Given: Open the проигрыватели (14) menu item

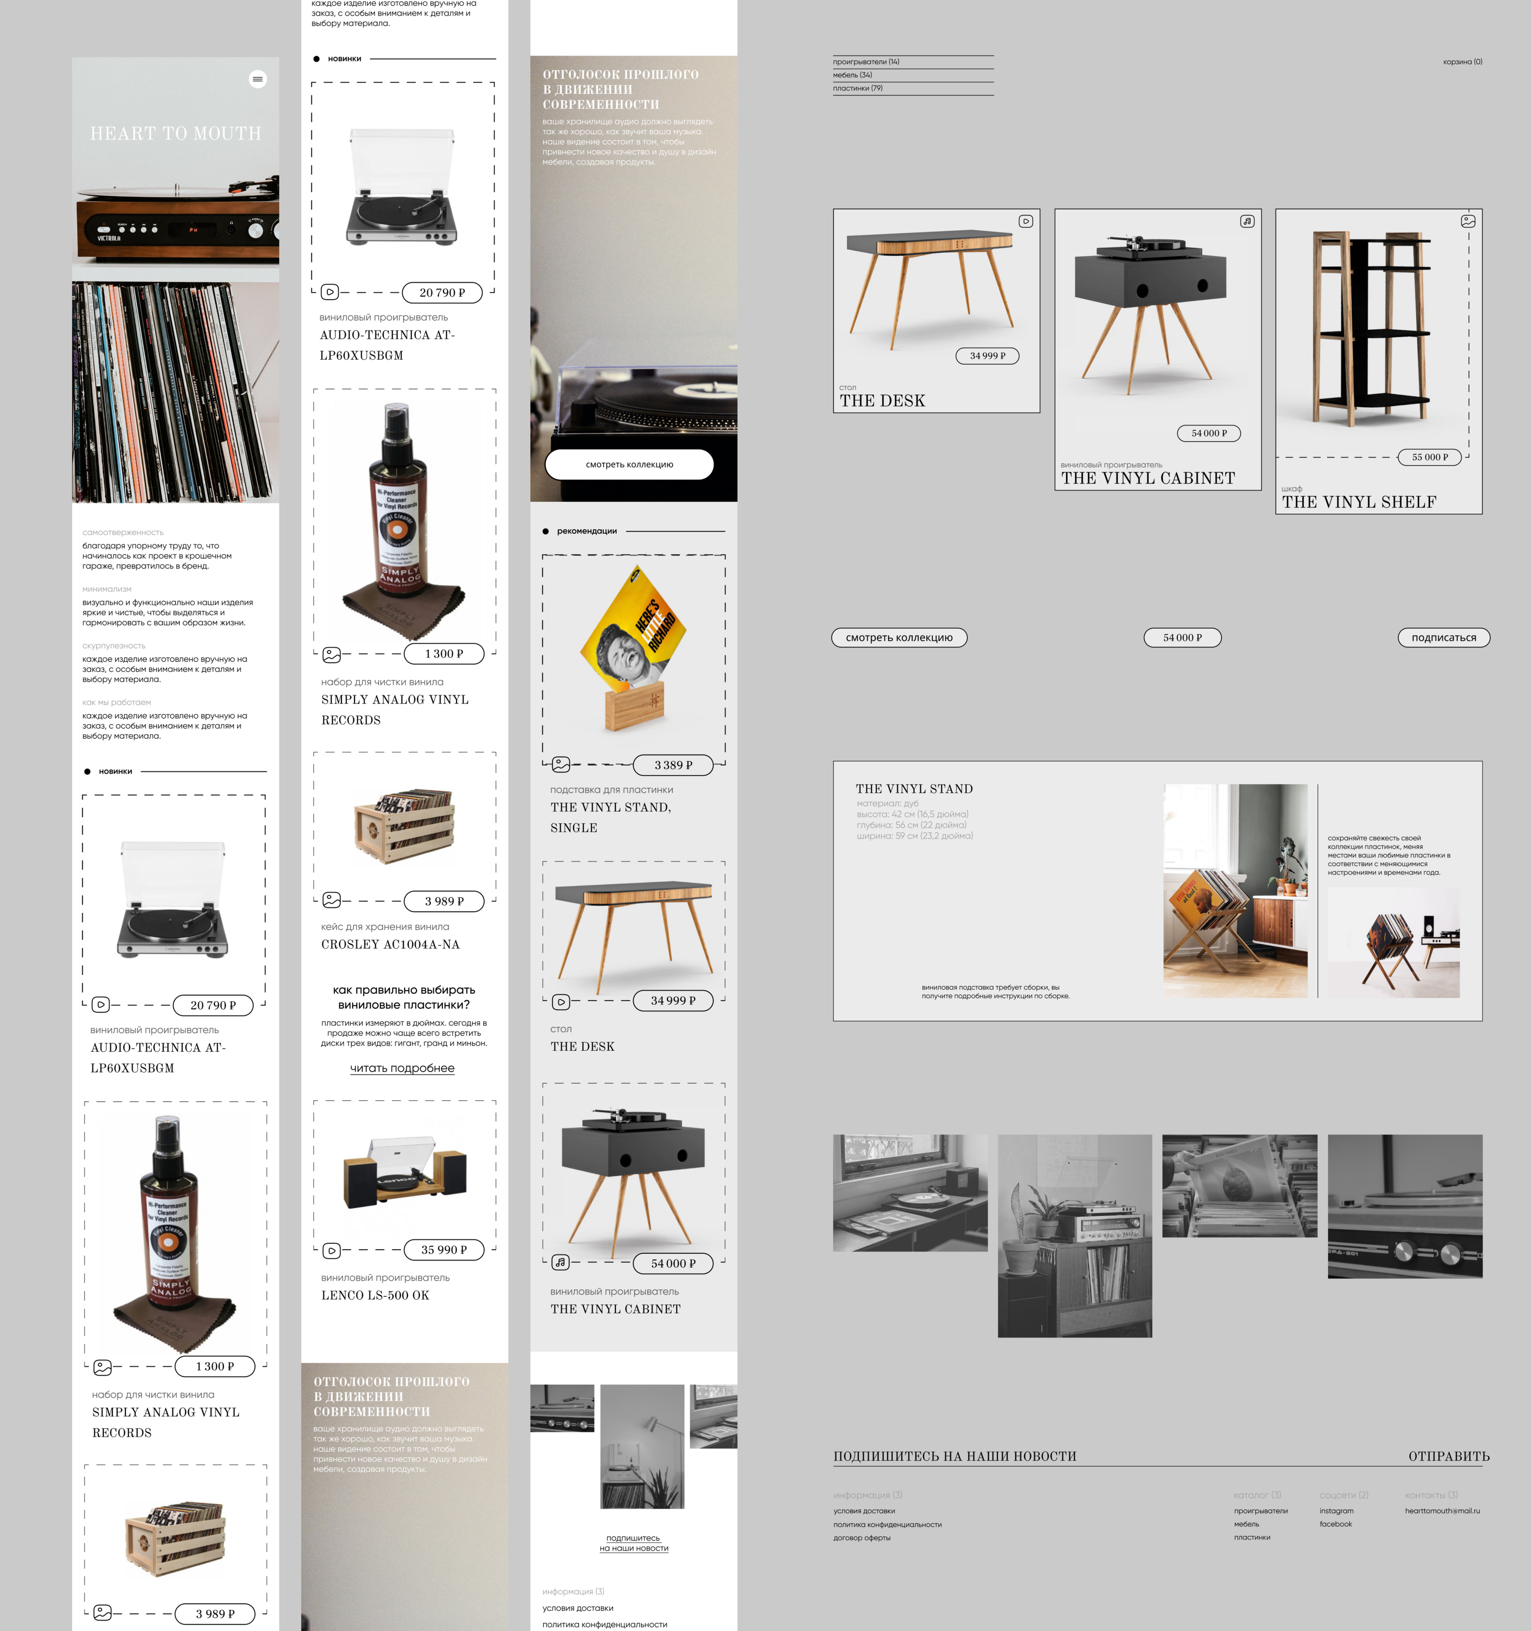Looking at the screenshot, I should (866, 62).
